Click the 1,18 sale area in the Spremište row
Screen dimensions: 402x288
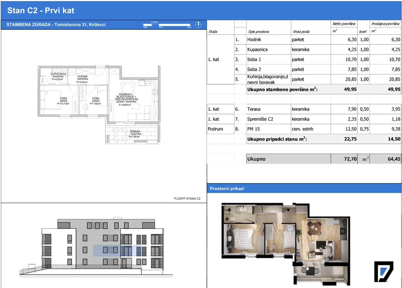(x=396, y=119)
